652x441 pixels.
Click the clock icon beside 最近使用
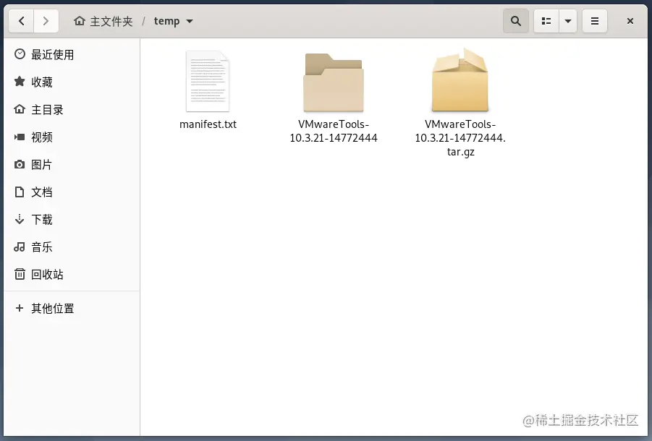click(20, 54)
